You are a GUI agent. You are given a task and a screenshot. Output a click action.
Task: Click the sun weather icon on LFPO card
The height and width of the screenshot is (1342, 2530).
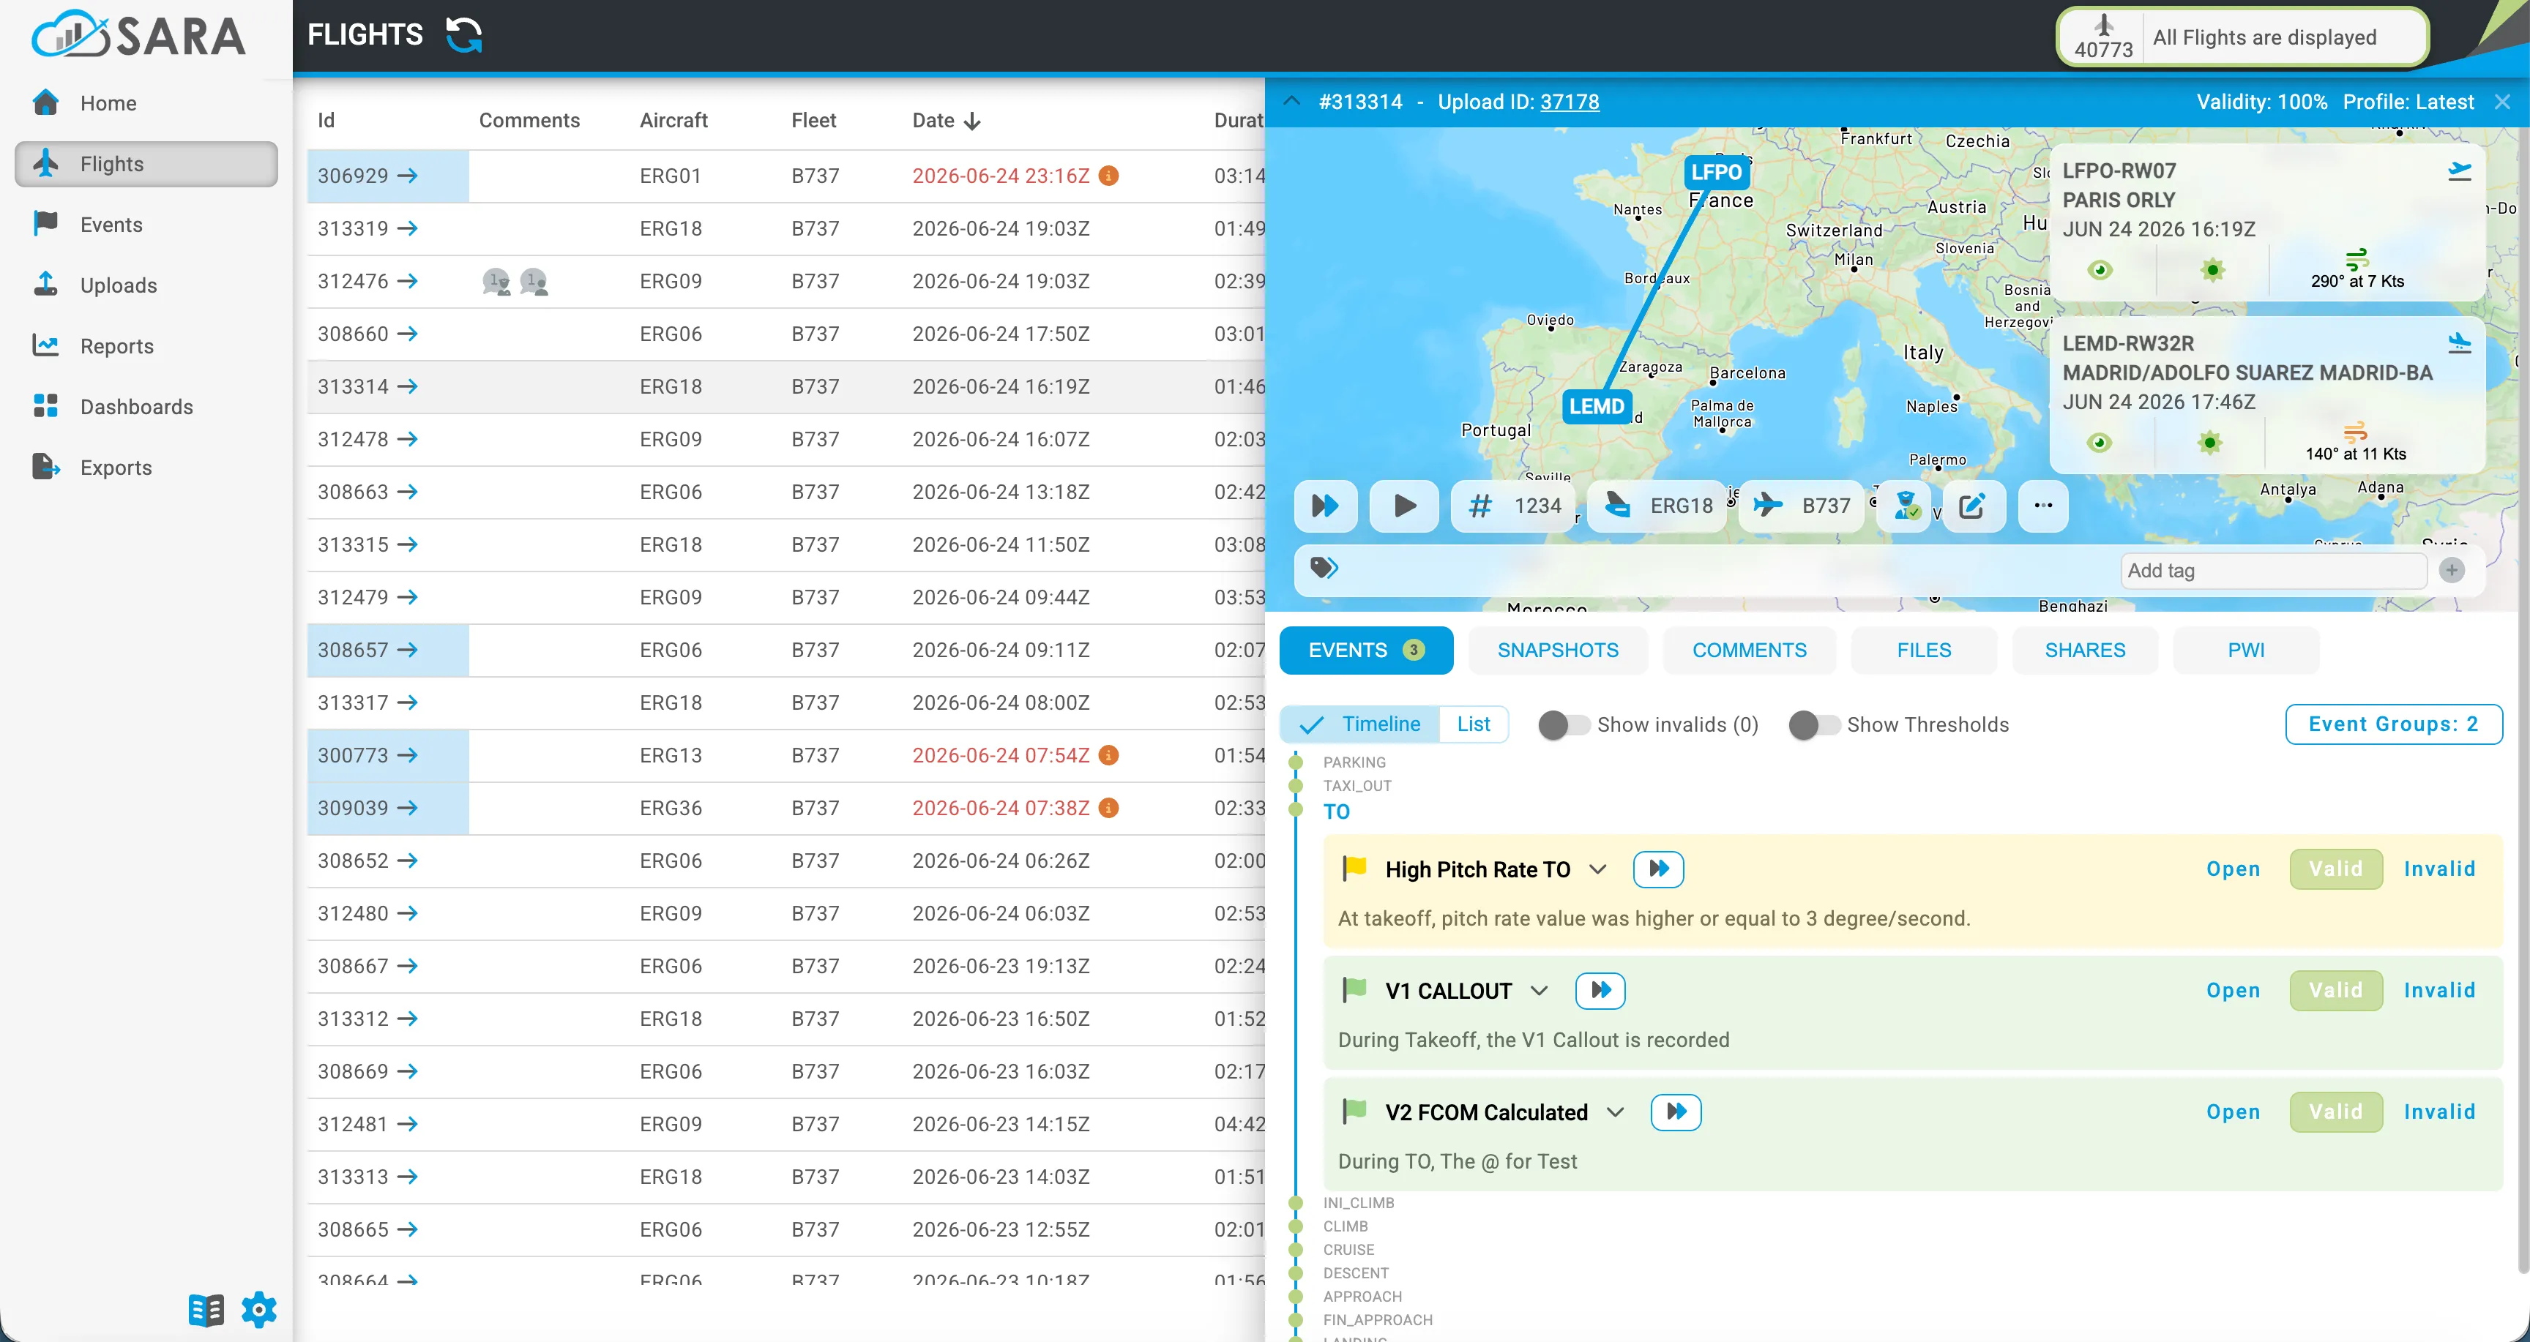click(x=2212, y=270)
